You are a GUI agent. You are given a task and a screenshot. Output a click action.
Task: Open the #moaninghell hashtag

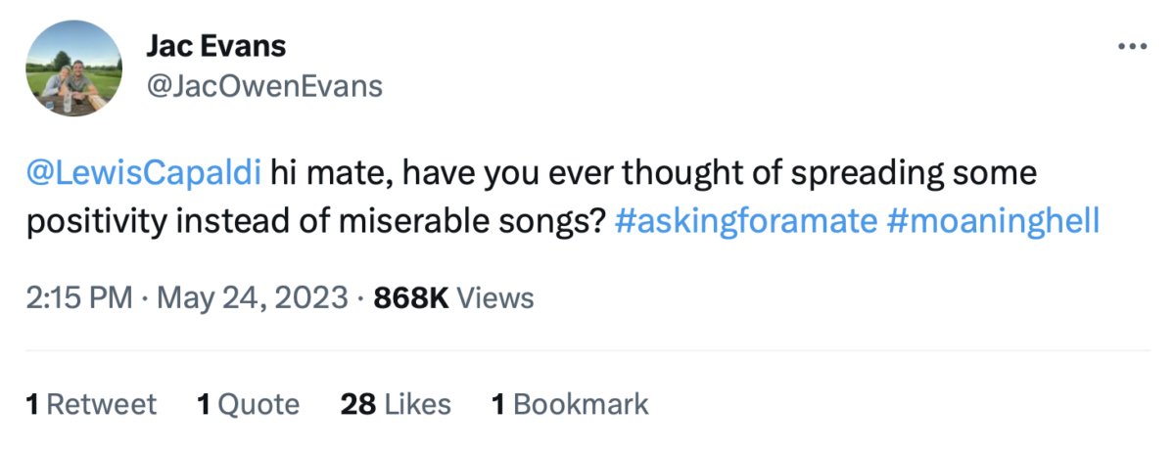993,221
